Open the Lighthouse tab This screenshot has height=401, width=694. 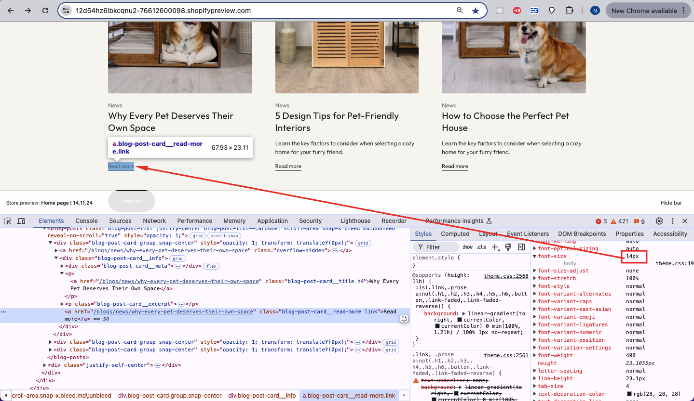tap(355, 221)
